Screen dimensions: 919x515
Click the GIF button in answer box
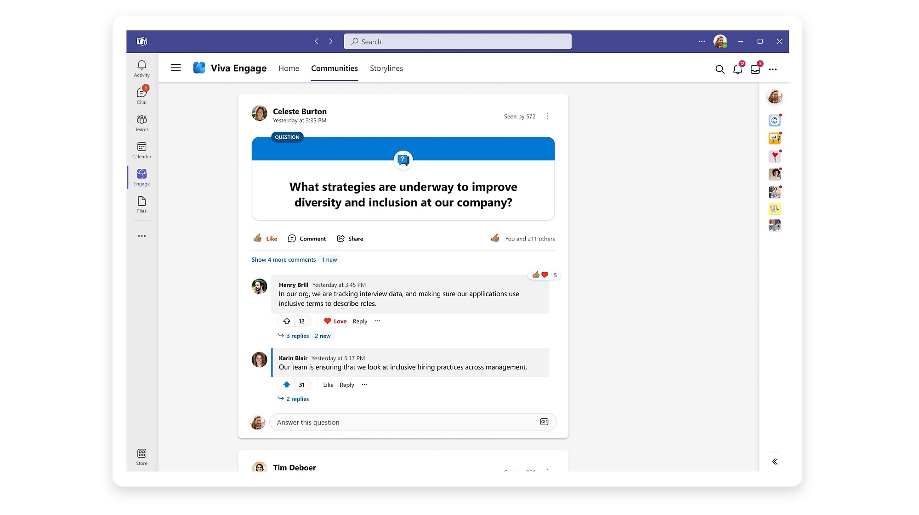[544, 422]
